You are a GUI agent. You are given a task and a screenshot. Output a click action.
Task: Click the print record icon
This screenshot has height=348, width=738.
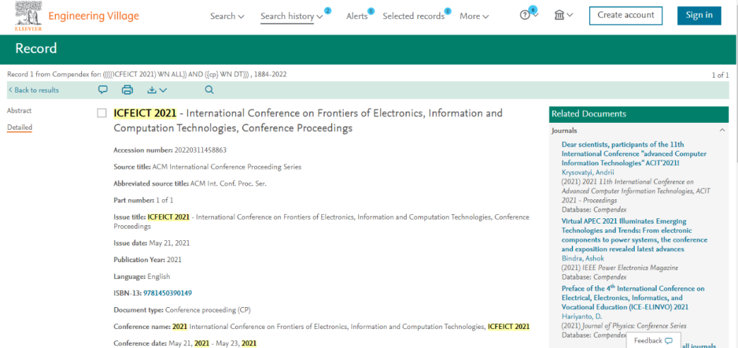[x=128, y=90]
